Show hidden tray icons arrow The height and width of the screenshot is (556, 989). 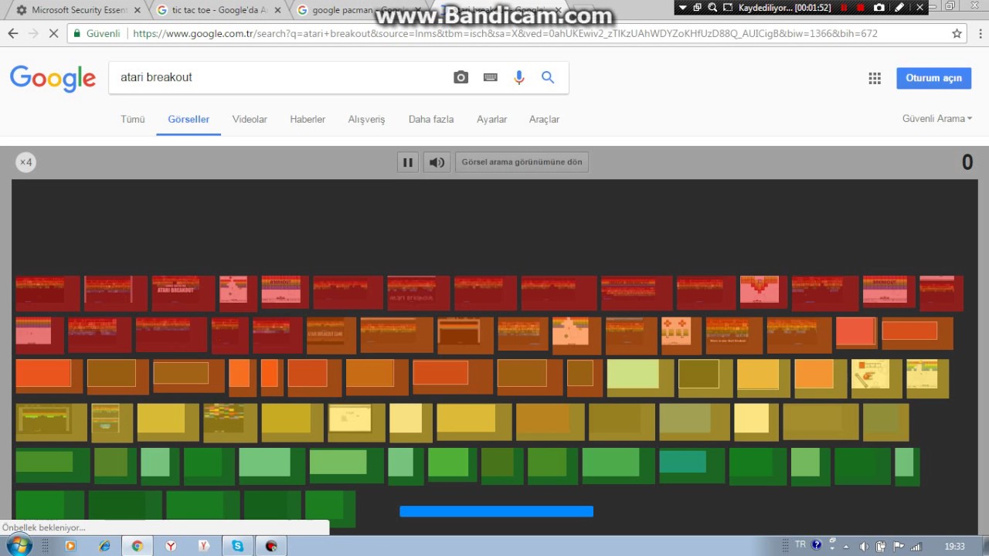846,547
